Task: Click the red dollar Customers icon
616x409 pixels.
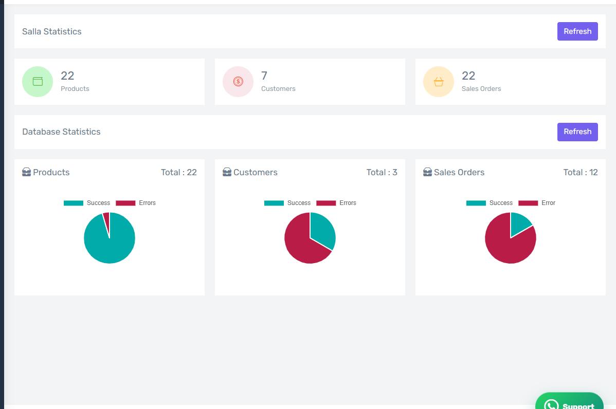Action: [238, 81]
